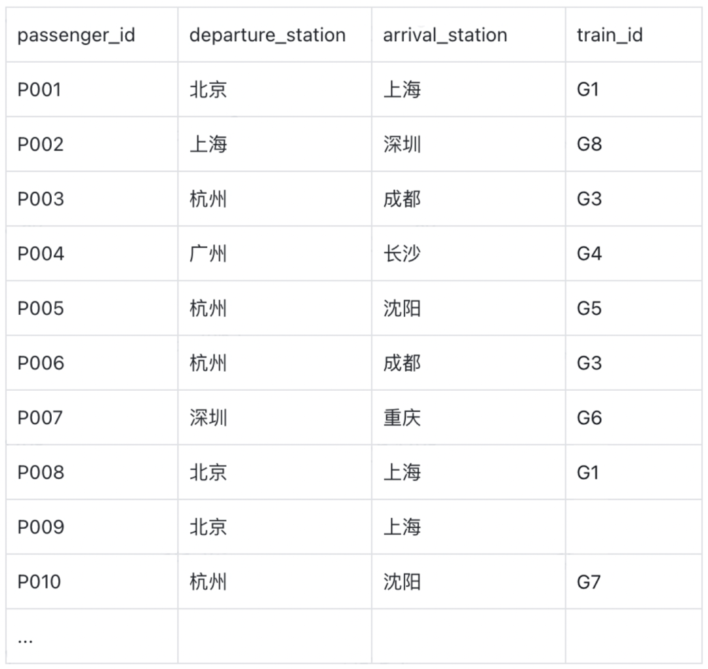Click the G5 train cell
The width and height of the screenshot is (708, 669).
pyautogui.click(x=589, y=308)
